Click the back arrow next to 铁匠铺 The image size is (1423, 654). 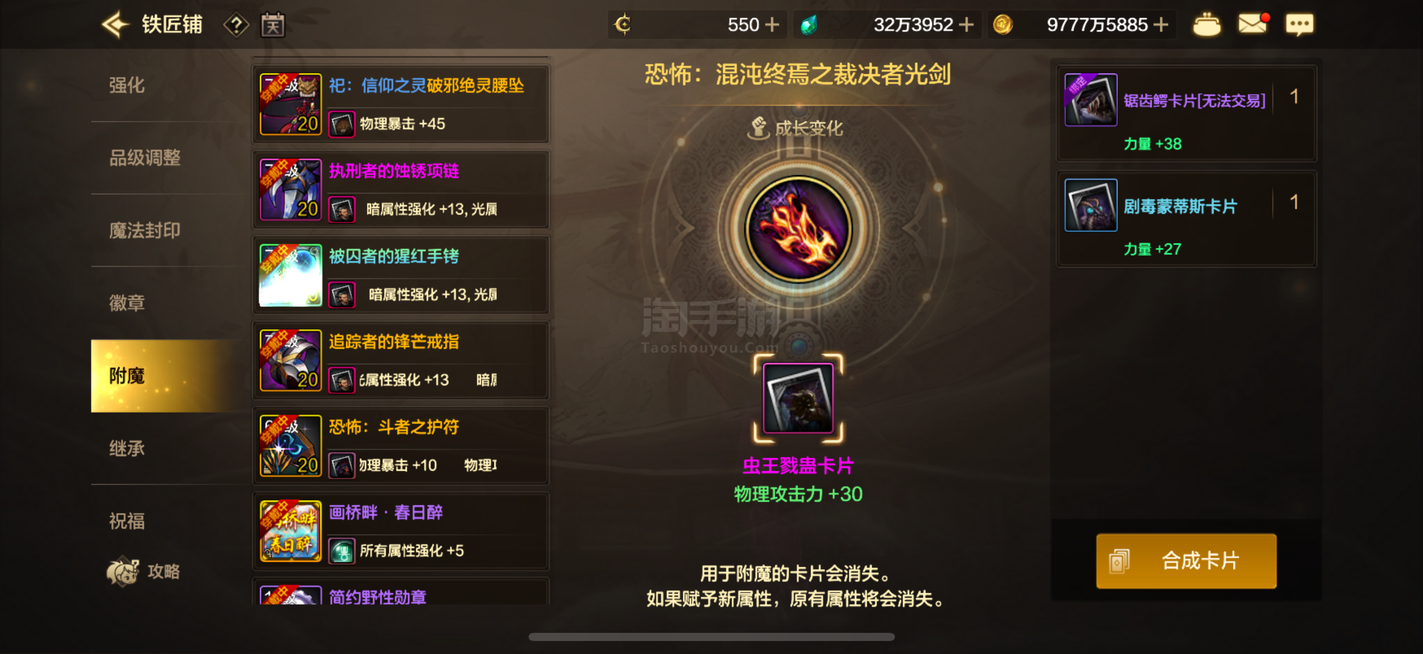coord(116,25)
